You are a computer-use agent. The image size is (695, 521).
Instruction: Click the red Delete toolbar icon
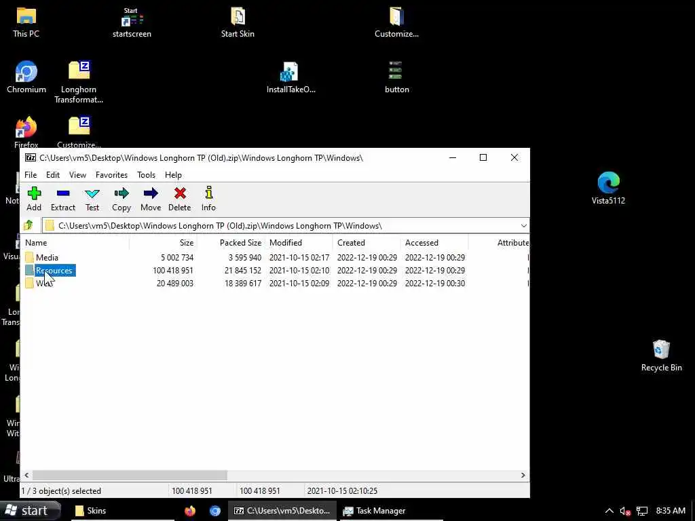point(179,199)
